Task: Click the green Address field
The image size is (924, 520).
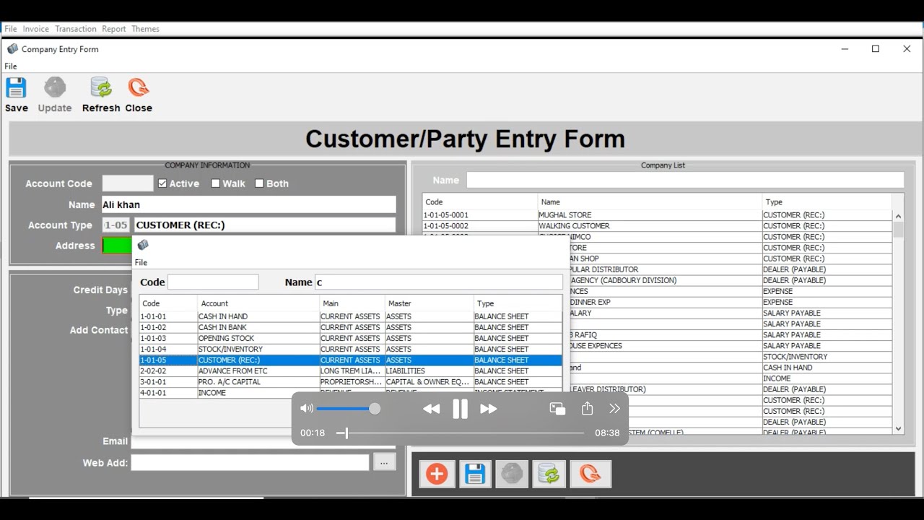Action: click(x=117, y=246)
